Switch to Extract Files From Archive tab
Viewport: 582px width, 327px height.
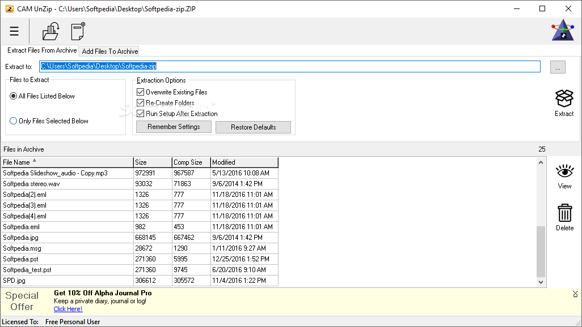click(x=41, y=50)
